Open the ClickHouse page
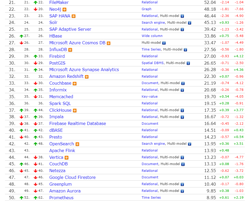The image size is (250, 201). tap(60, 110)
